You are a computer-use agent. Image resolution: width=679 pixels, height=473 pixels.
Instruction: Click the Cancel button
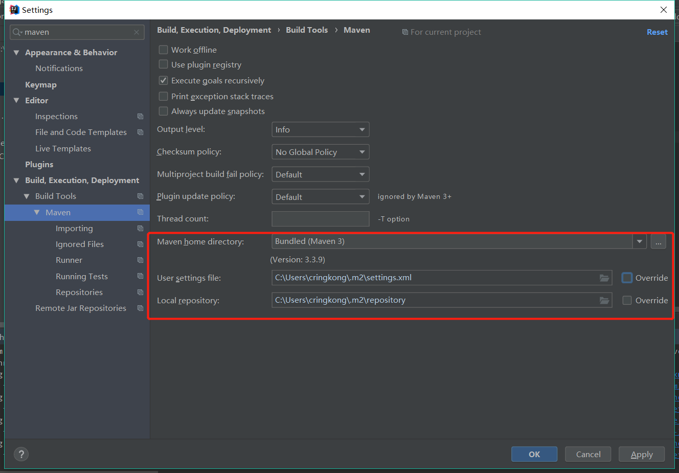point(588,454)
